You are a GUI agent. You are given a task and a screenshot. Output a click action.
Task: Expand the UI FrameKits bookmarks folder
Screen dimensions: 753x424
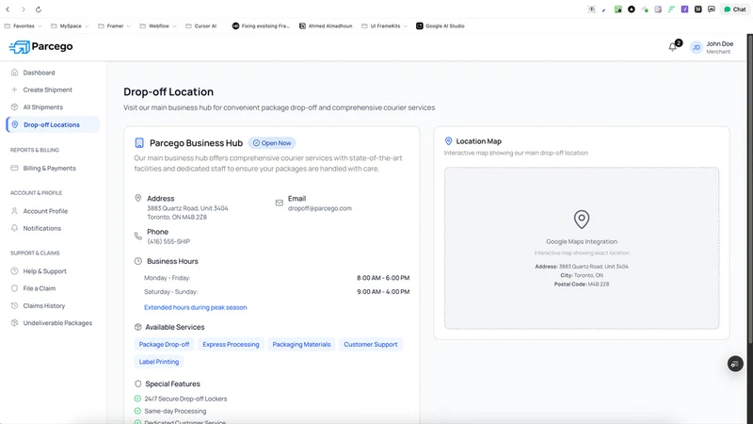pos(385,26)
